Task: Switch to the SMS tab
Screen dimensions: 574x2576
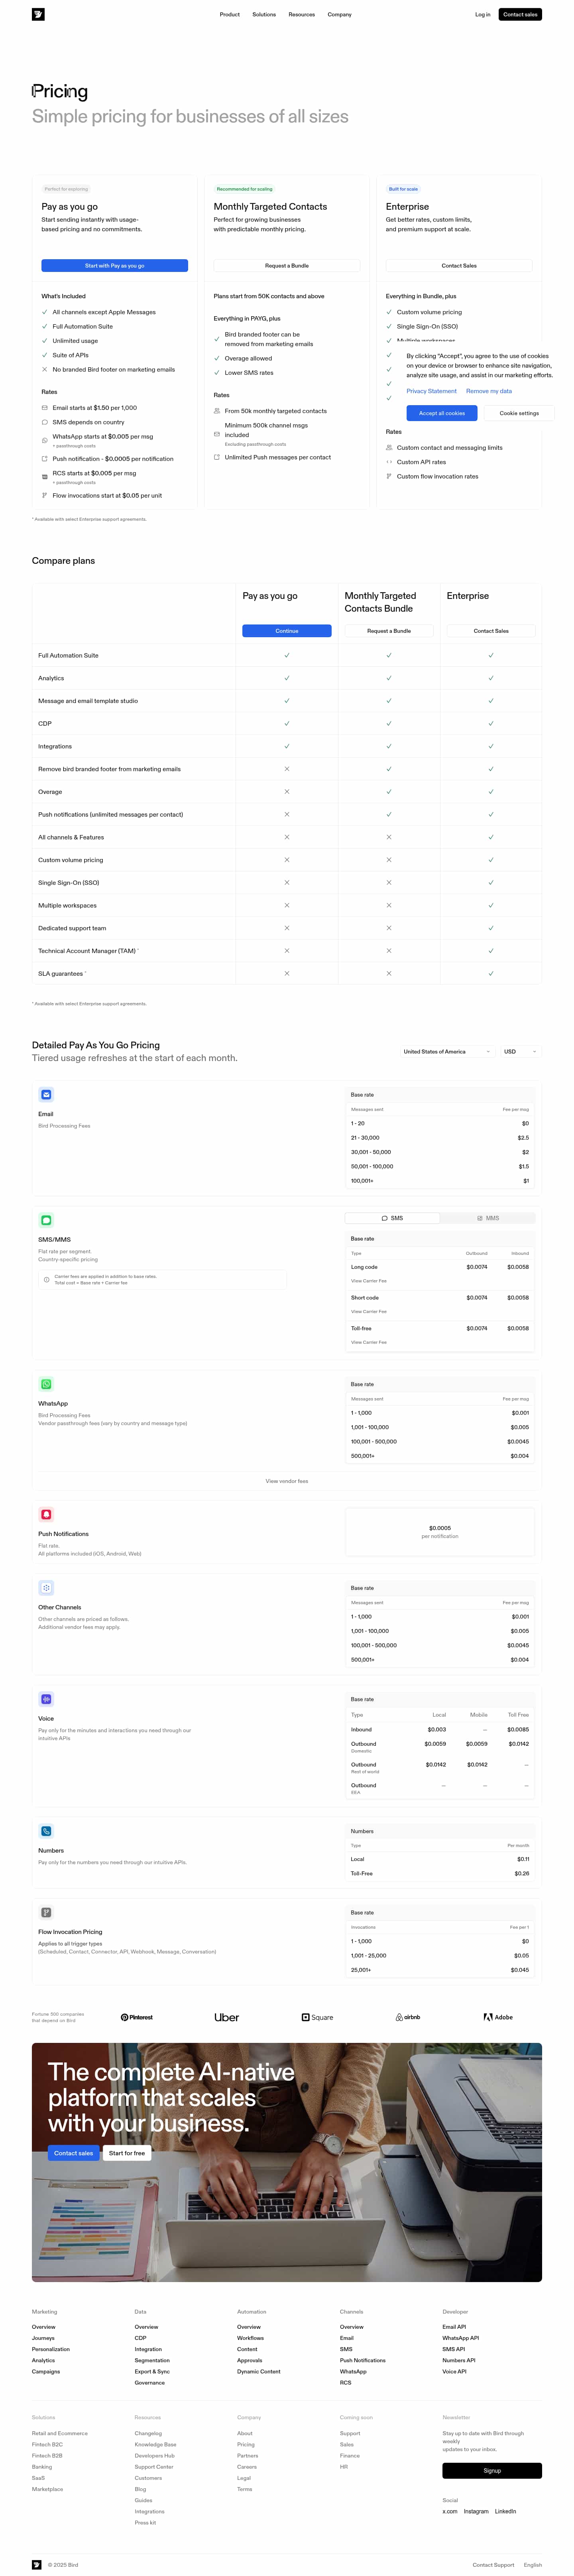Action: (392, 1218)
